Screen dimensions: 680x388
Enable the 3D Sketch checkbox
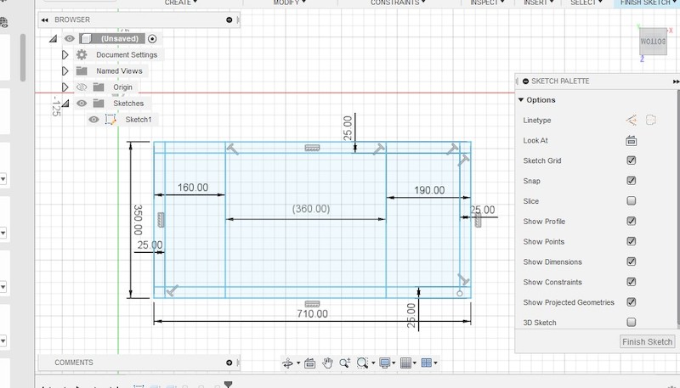tap(632, 322)
